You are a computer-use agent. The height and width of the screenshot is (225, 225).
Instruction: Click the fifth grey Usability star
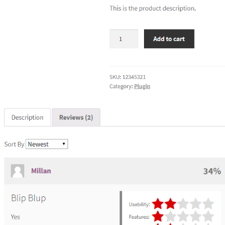[208, 204]
